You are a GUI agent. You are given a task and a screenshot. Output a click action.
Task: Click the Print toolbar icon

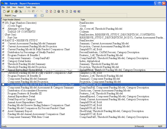16,11
